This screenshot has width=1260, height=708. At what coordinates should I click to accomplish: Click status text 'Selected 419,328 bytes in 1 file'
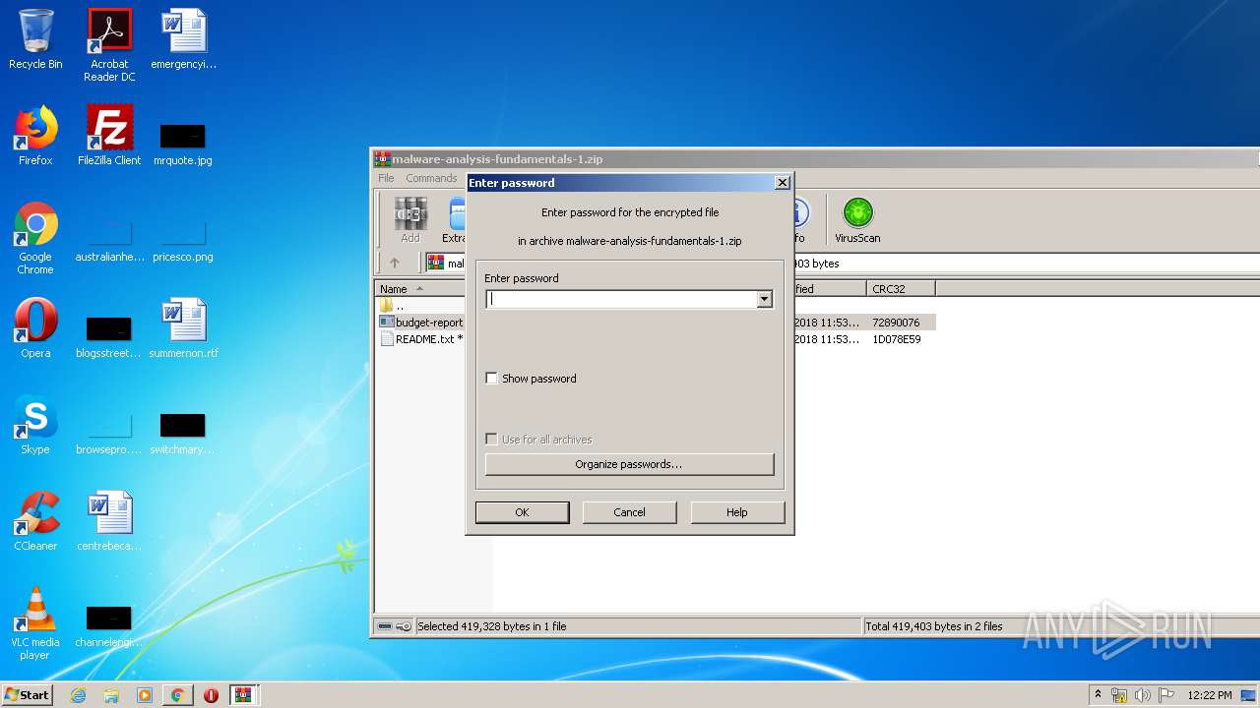point(492,626)
